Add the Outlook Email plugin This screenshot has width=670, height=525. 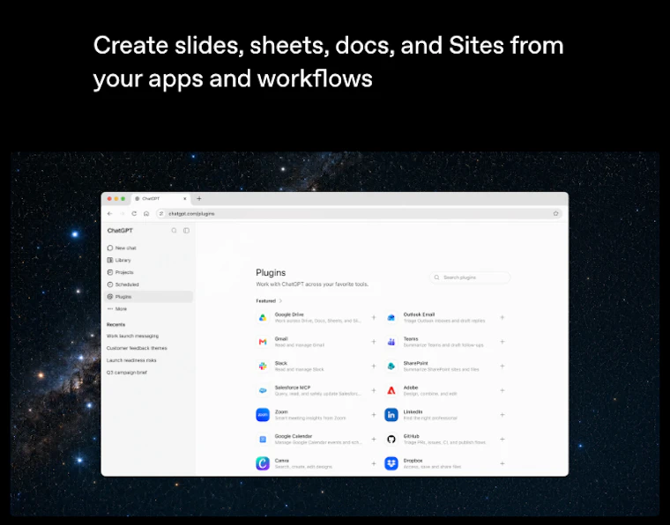tap(502, 318)
